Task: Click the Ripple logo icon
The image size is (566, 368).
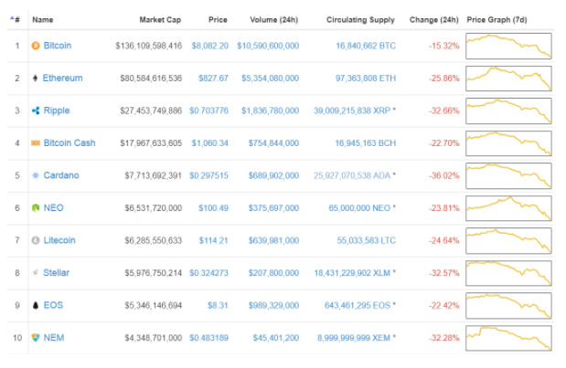Action: (x=36, y=110)
